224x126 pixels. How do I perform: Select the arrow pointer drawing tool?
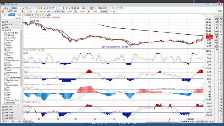tap(221, 19)
